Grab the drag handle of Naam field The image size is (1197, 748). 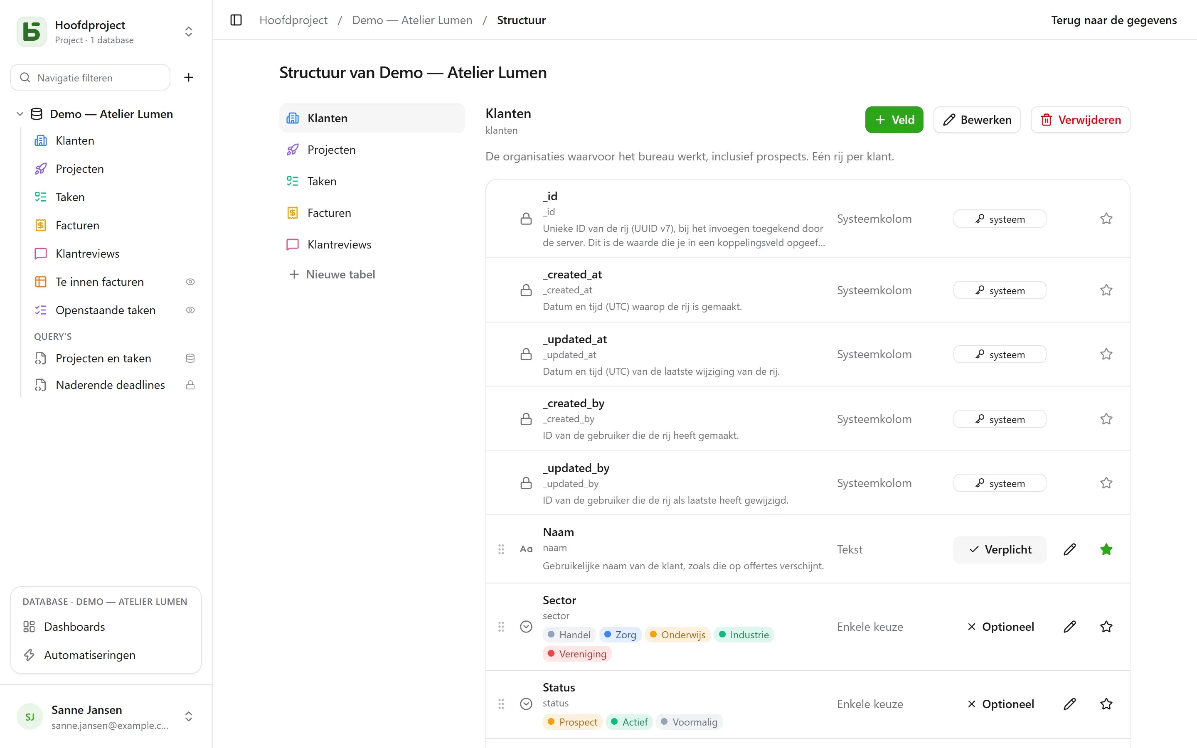(x=501, y=549)
